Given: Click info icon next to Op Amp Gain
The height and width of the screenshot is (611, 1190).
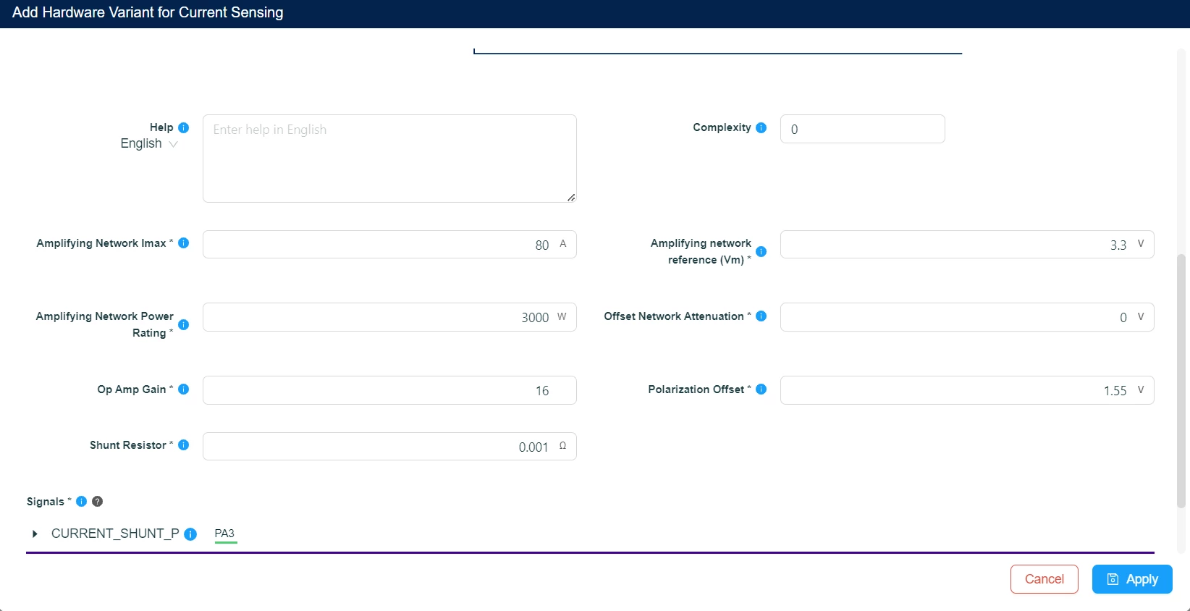Looking at the screenshot, I should tap(184, 389).
